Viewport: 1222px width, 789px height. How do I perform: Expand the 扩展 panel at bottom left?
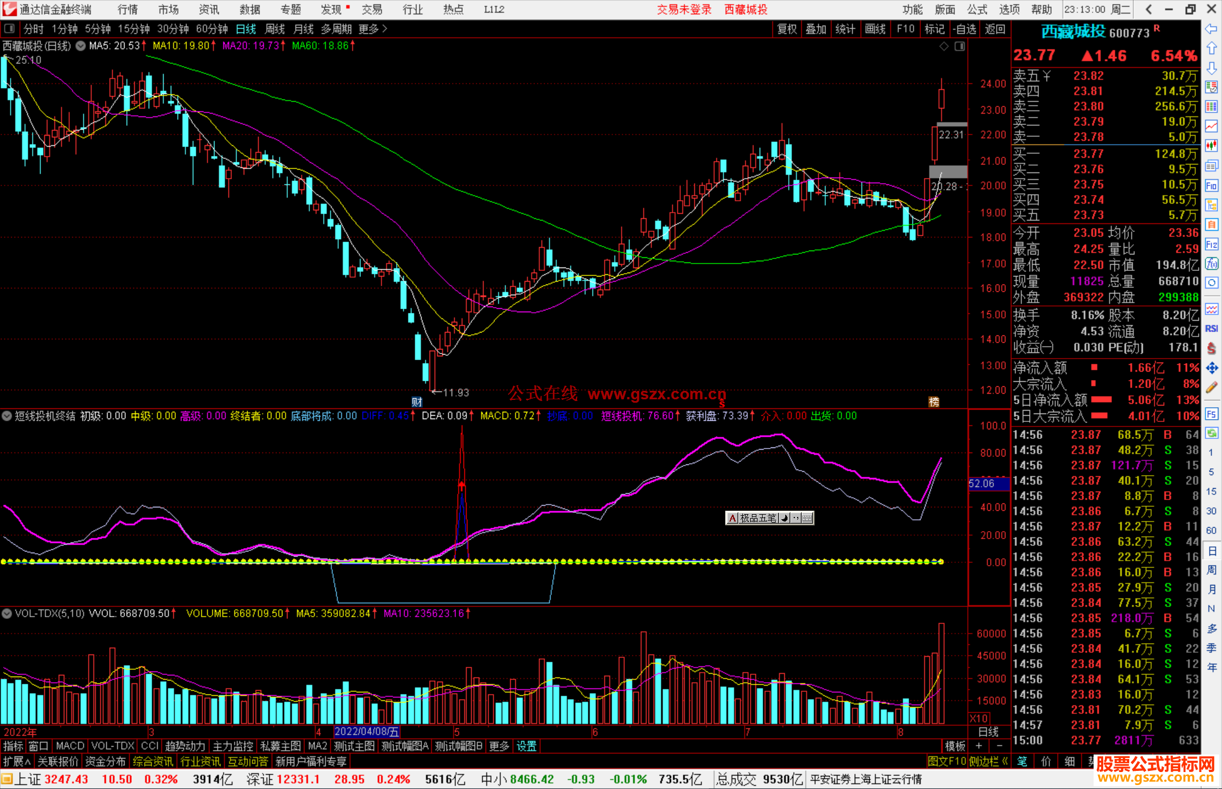(17, 761)
